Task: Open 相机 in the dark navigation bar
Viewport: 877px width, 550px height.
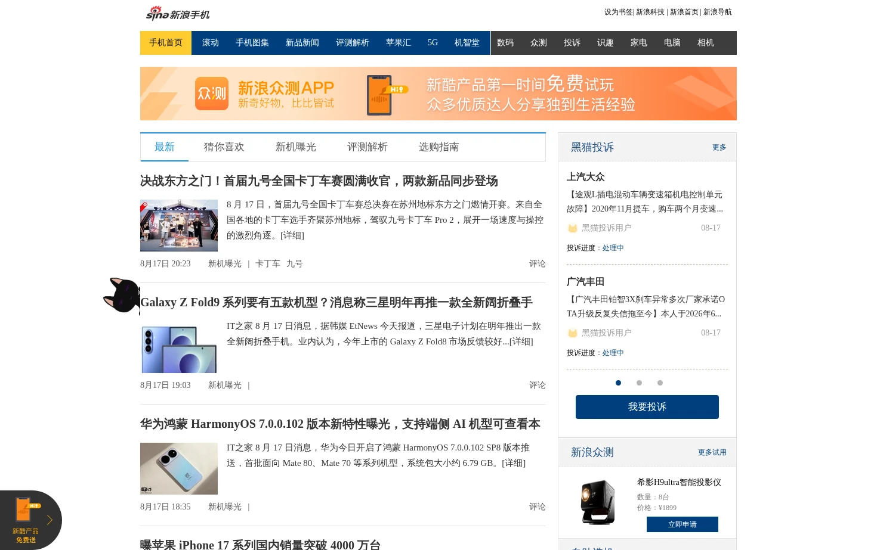Action: (706, 43)
